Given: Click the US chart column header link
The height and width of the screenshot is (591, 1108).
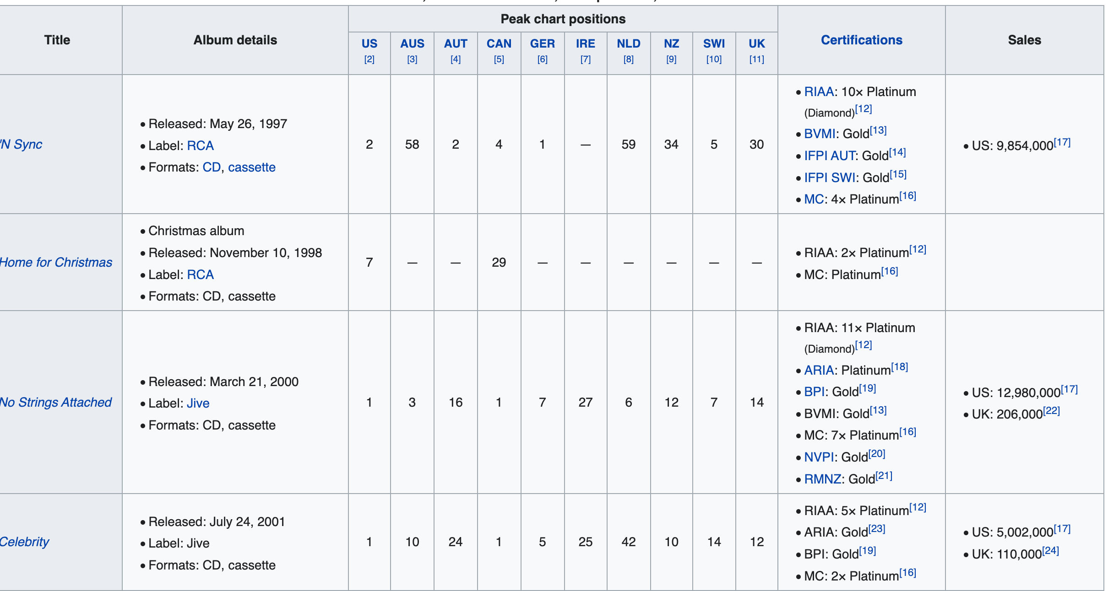Looking at the screenshot, I should pos(369,44).
